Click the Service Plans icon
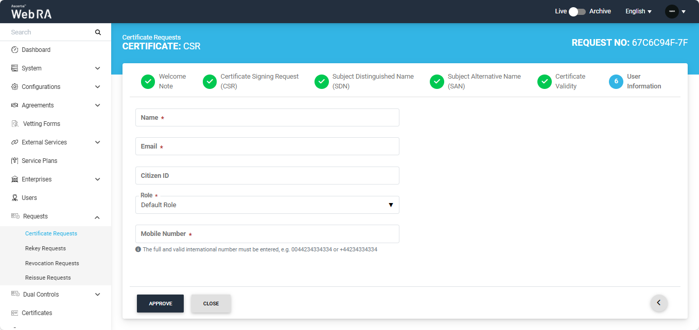699x330 pixels. pos(15,161)
